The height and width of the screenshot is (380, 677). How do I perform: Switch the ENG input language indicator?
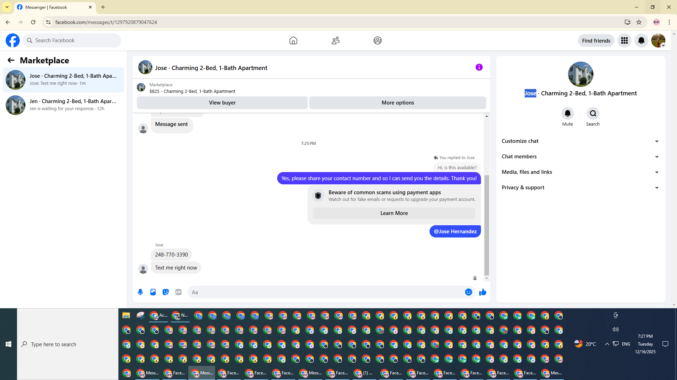tap(626, 344)
